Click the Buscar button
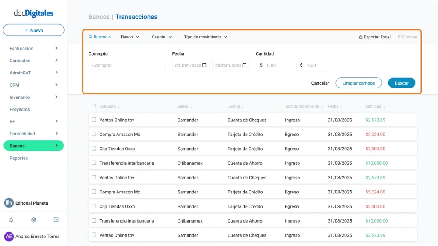 coord(401,83)
